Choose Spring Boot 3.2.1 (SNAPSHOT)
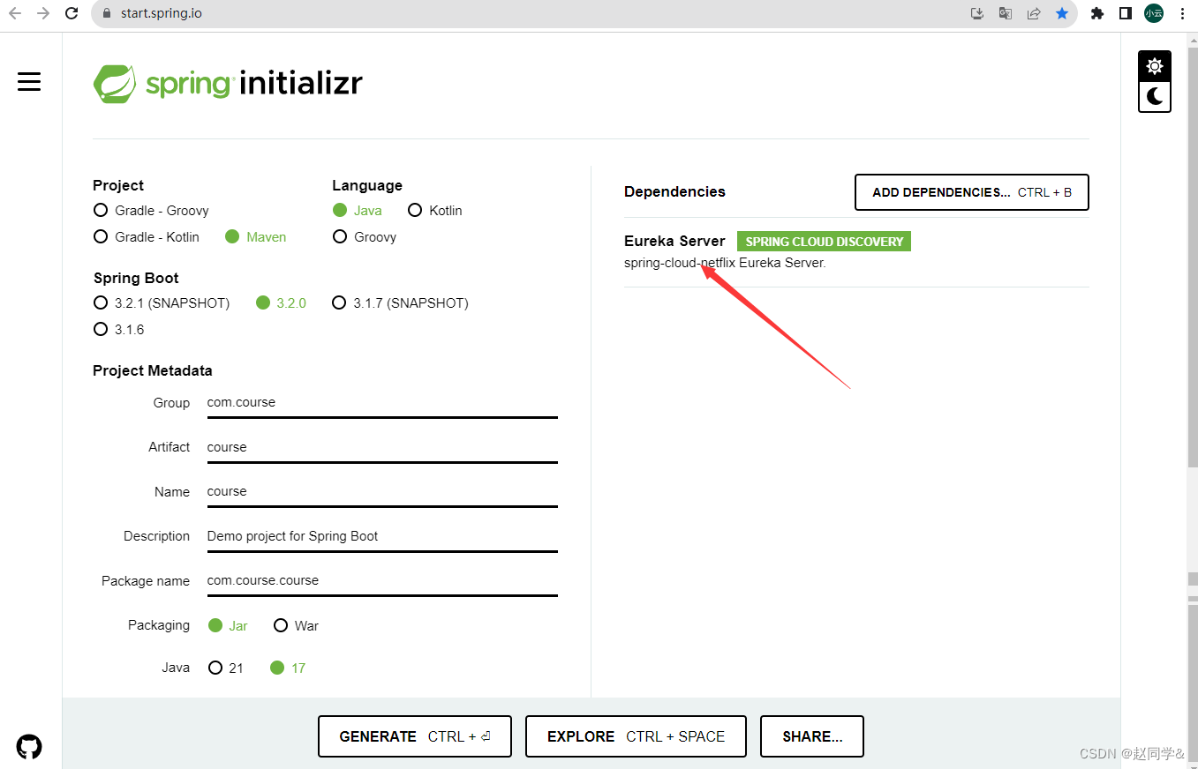This screenshot has height=769, width=1198. [x=162, y=303]
